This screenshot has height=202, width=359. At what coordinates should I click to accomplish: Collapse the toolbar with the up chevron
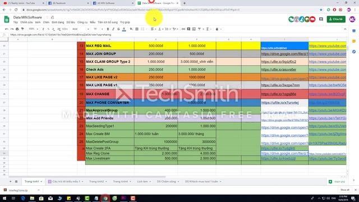345,29
